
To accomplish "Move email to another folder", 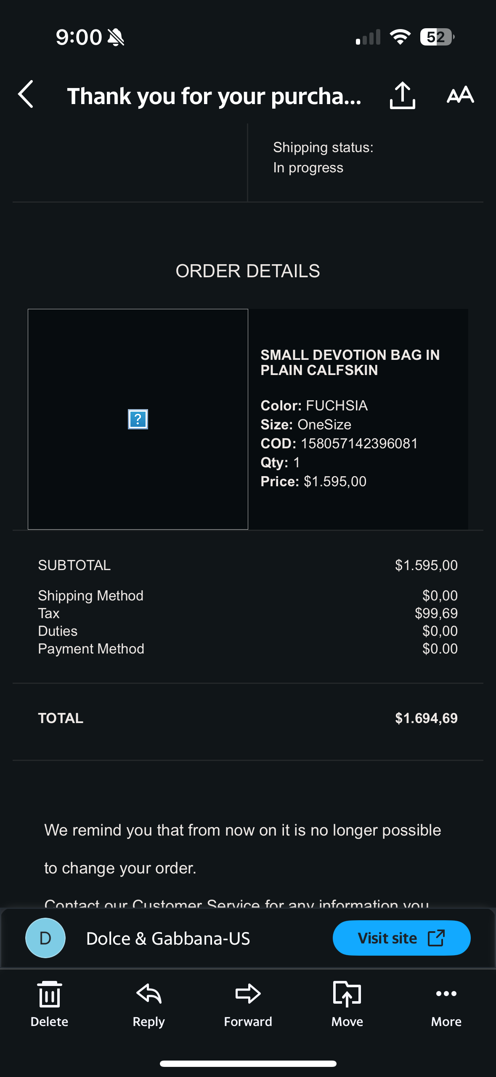I will pos(347,1004).
